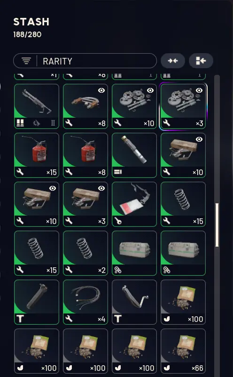
Task: Click the gears icon under the first metal crate
Action: click(118, 270)
